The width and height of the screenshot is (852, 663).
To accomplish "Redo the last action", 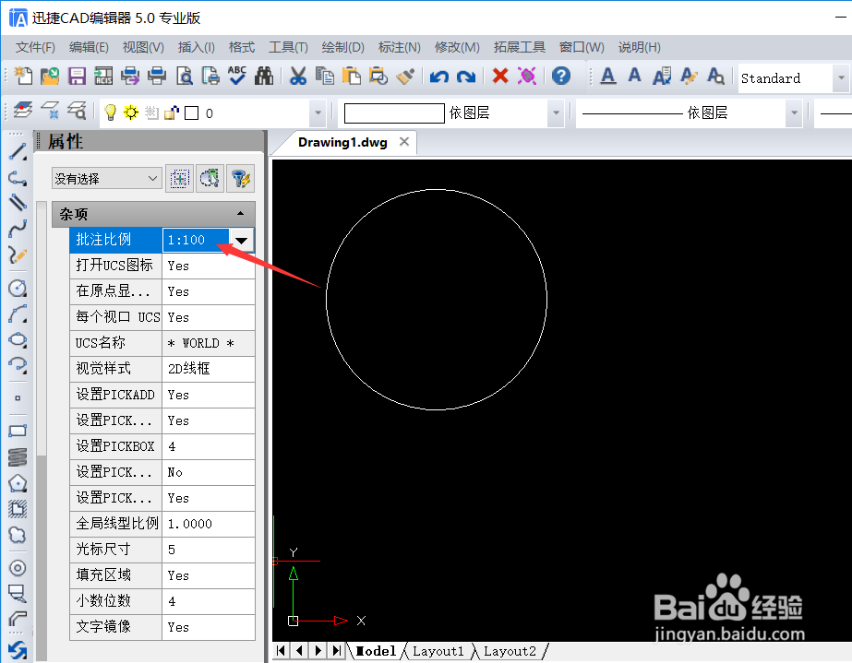I will pos(466,76).
